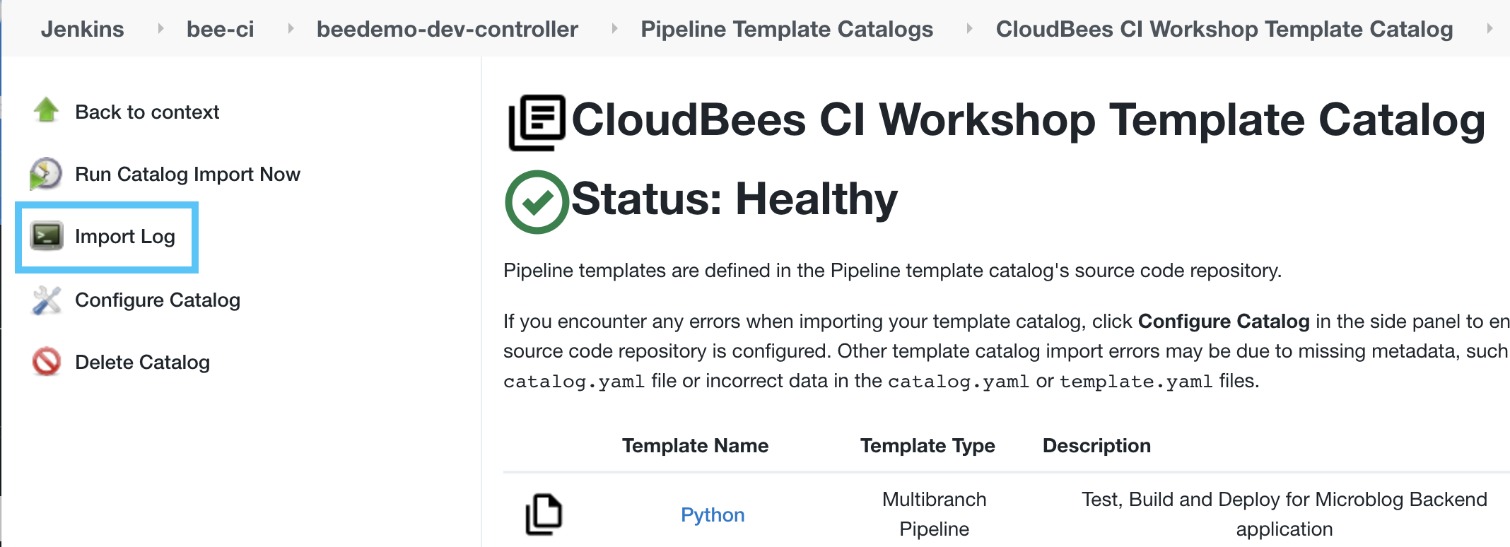Click the Template Type column header
Screen dimensions: 1510x547
point(927,445)
